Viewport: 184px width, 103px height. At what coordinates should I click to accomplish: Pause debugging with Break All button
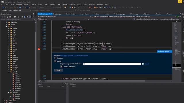point(70,7)
